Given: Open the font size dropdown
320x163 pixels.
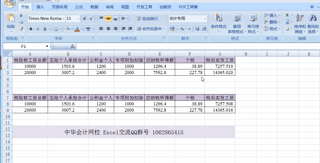Looking at the screenshot, I should pyautogui.click(x=78, y=19).
